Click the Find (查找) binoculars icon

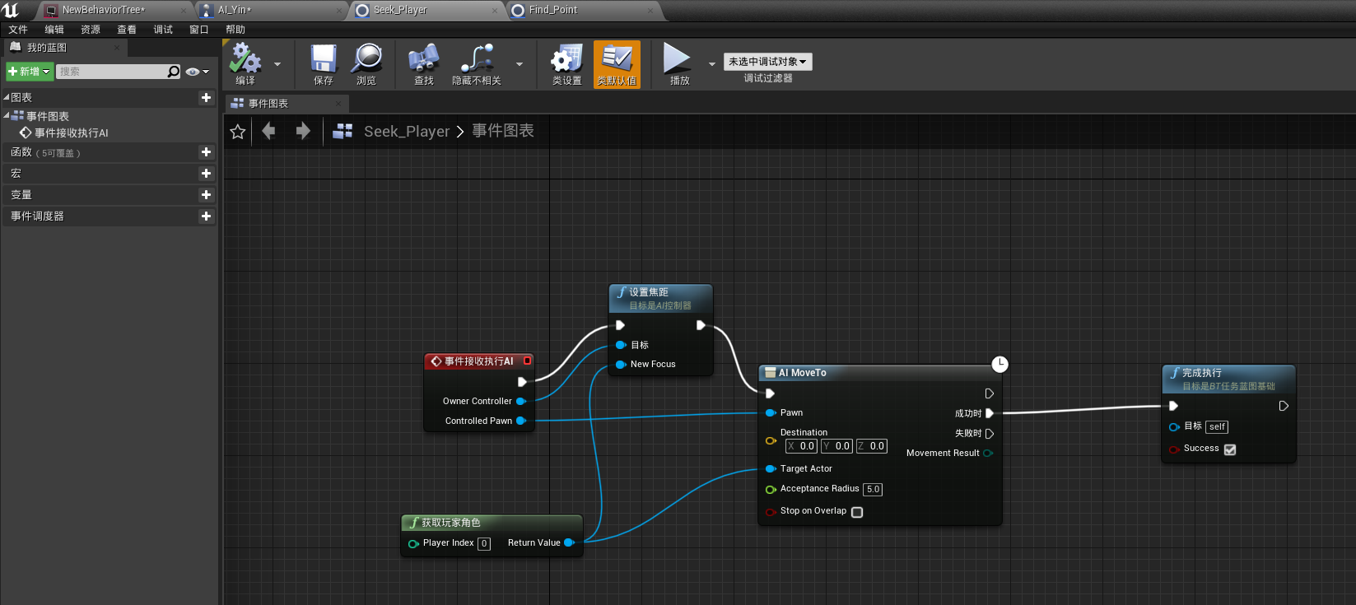(423, 64)
